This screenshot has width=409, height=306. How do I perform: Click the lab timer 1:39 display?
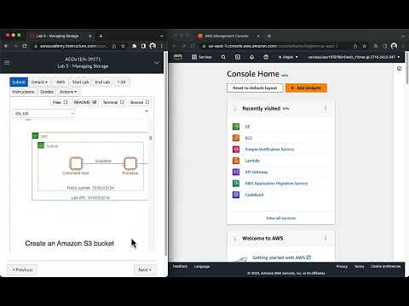(122, 82)
